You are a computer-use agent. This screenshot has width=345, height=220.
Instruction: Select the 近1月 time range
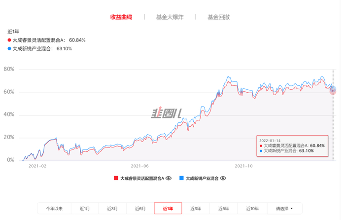point(85,208)
